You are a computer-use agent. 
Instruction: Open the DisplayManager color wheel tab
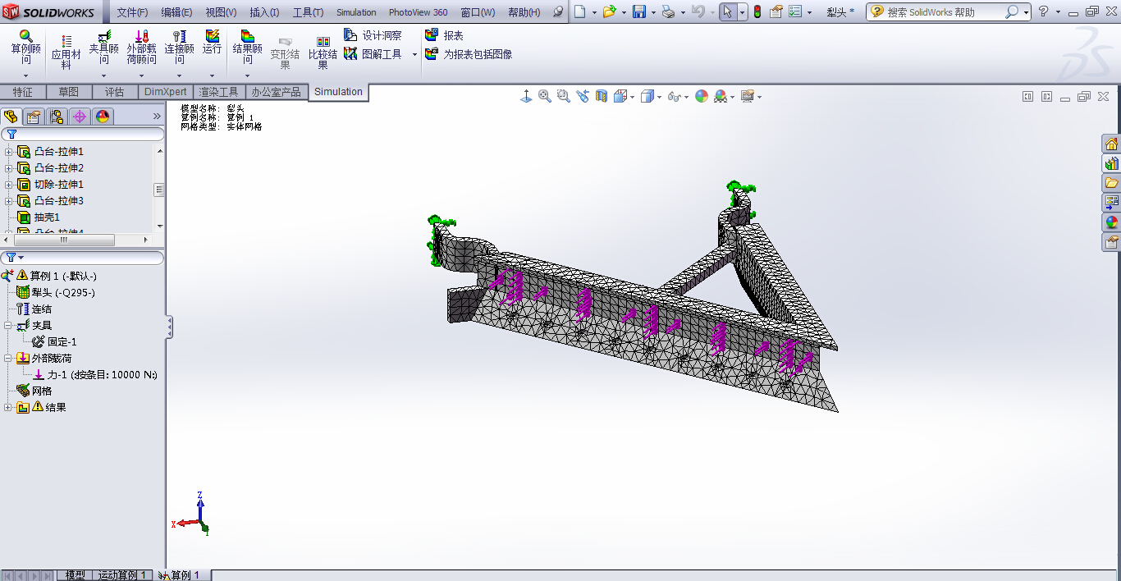102,117
